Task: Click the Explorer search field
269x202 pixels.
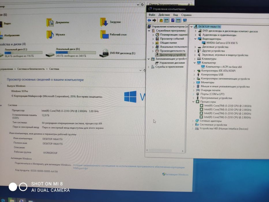Action: 170,4
